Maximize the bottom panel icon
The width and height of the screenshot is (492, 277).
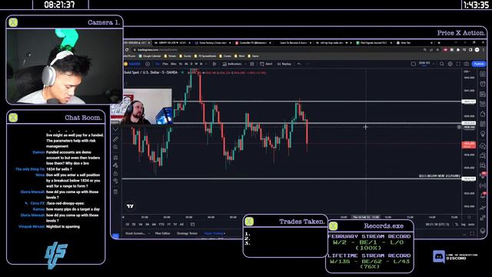(x=472, y=234)
